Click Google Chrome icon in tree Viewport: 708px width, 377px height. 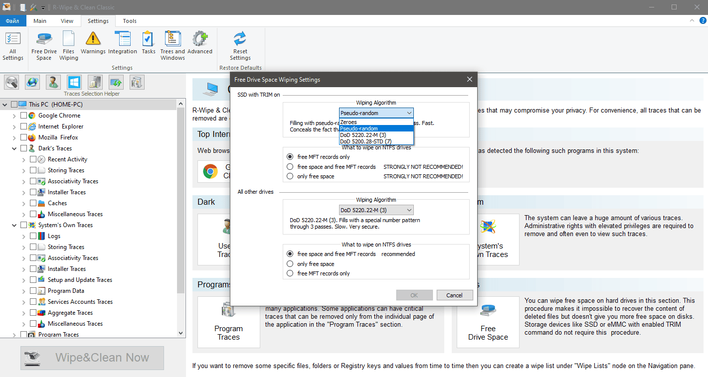(32, 116)
